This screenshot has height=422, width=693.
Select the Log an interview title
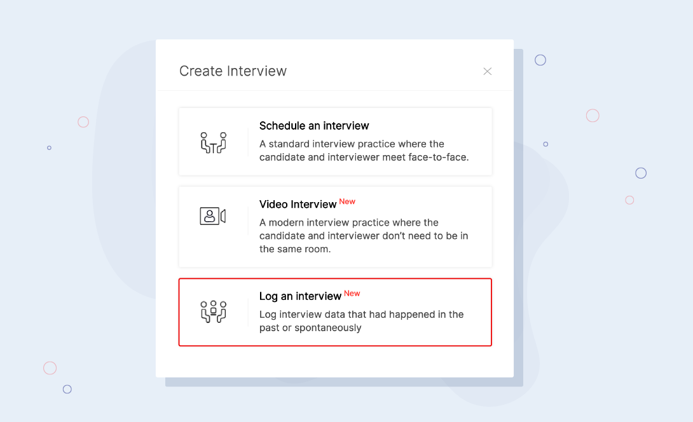tap(300, 296)
